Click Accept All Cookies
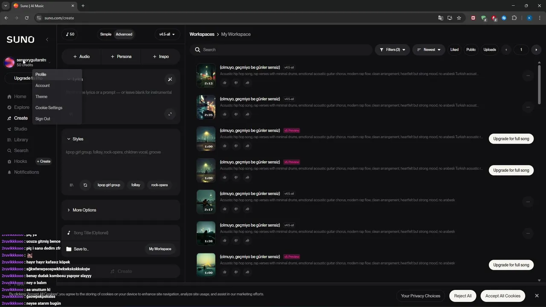This screenshot has width=546, height=307. [502, 296]
